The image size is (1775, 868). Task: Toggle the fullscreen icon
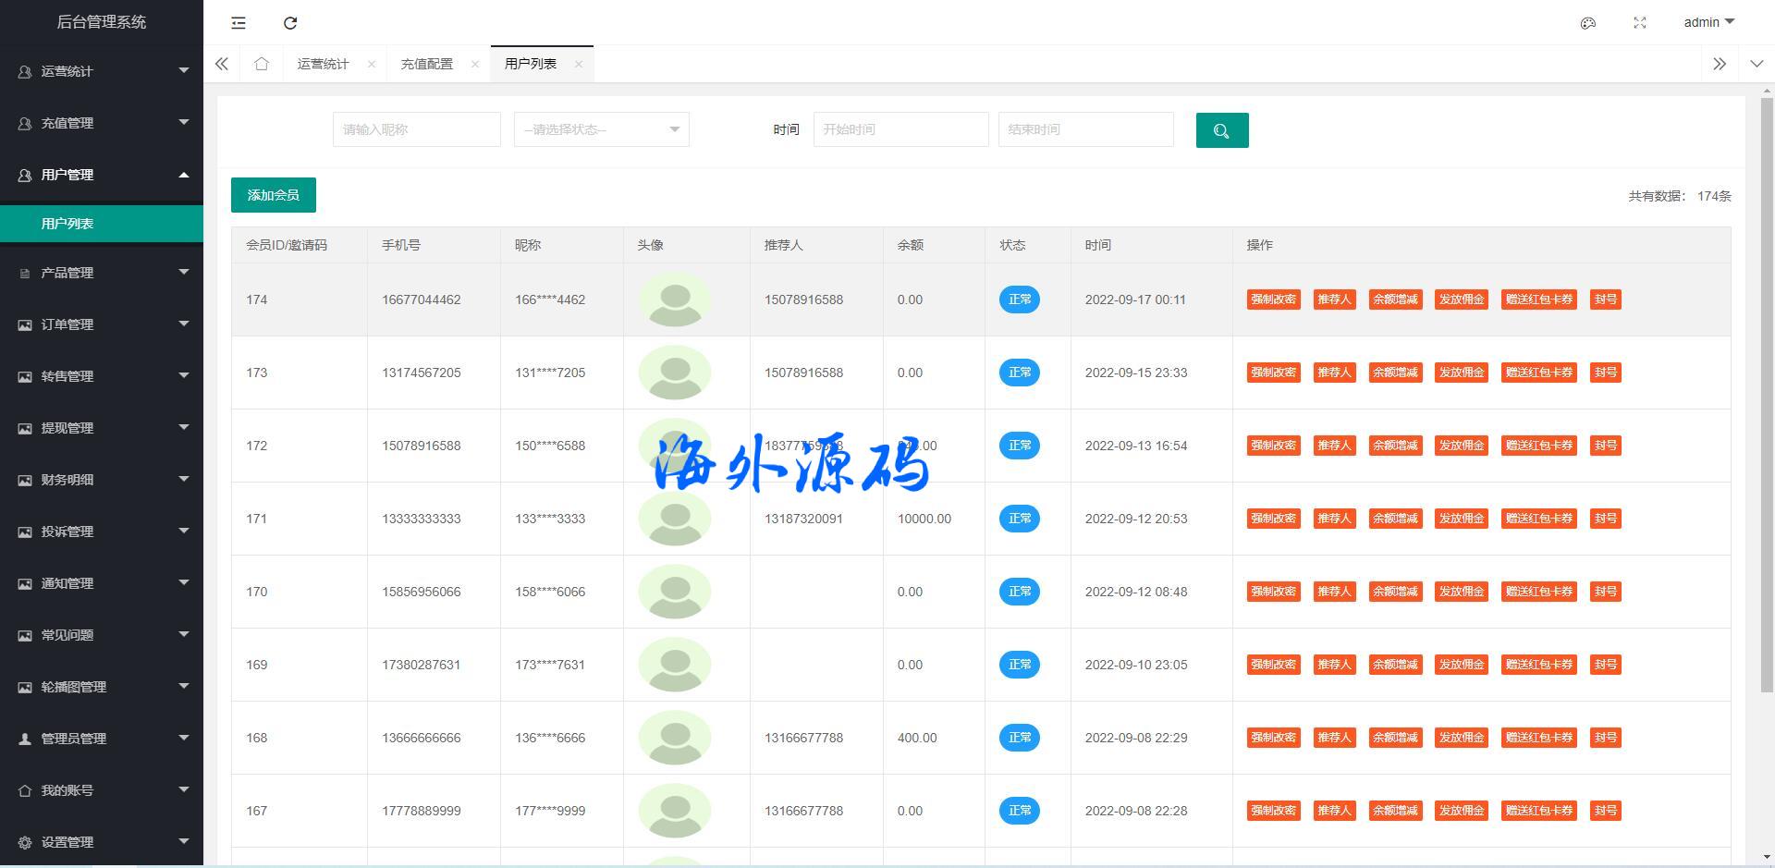tap(1640, 23)
